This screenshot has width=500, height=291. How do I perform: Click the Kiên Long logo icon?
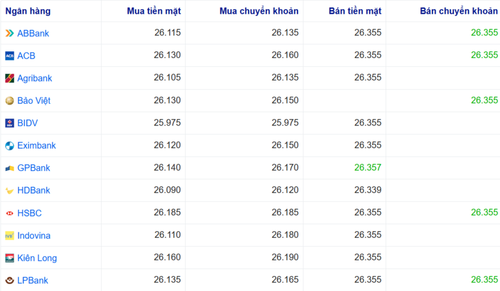pos(9,258)
